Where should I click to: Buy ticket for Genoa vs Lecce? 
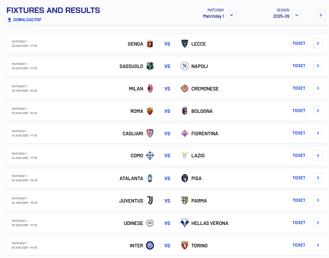299,44
